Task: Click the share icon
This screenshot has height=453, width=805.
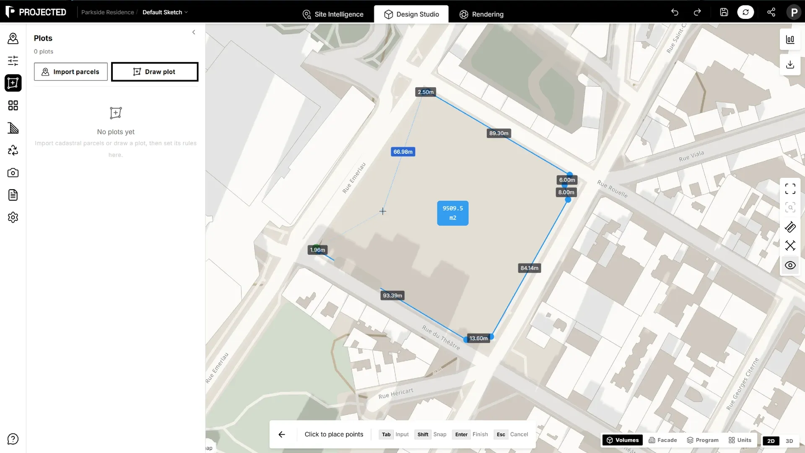Action: [771, 12]
